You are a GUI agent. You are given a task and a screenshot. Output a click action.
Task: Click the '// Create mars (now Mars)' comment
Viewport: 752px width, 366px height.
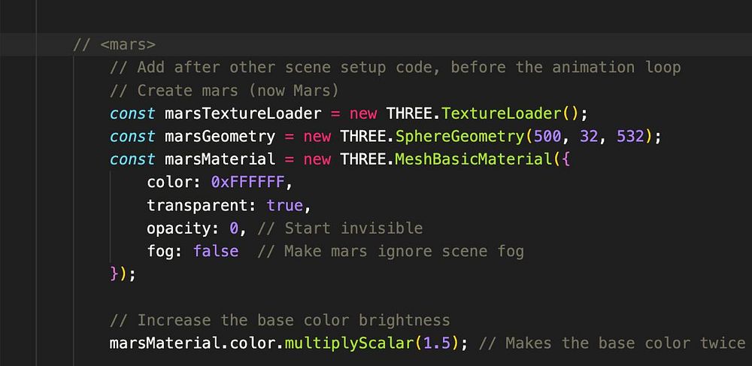(224, 90)
